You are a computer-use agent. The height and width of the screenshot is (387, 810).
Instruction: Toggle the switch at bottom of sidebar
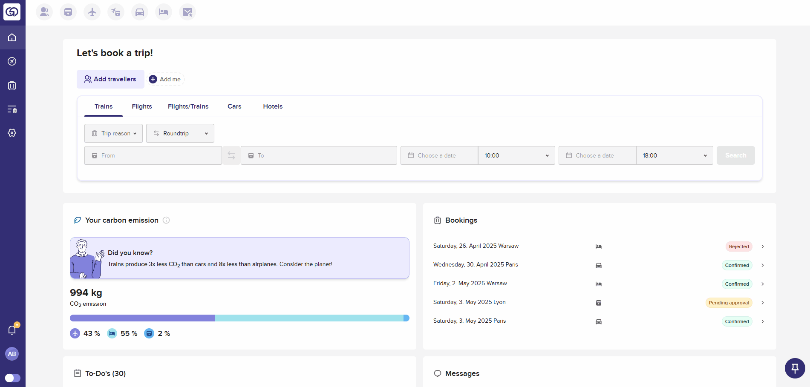(x=13, y=378)
